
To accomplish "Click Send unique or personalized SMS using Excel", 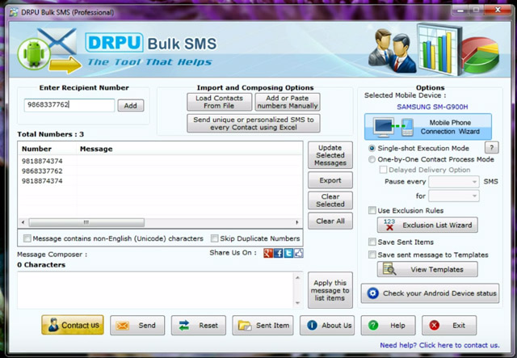I will [253, 124].
